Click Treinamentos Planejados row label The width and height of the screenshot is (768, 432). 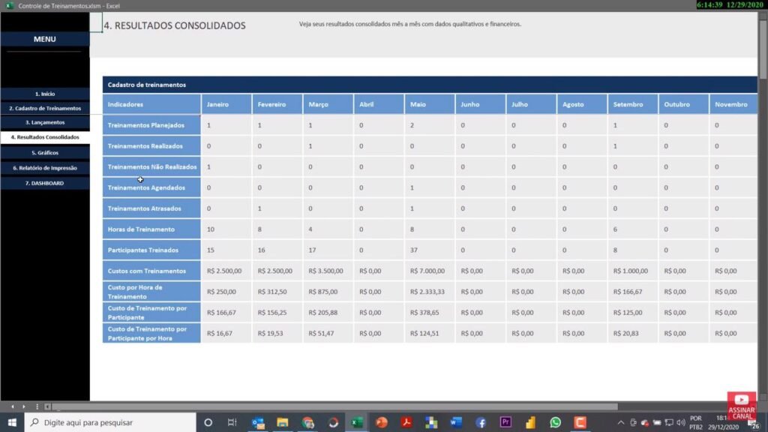(151, 125)
